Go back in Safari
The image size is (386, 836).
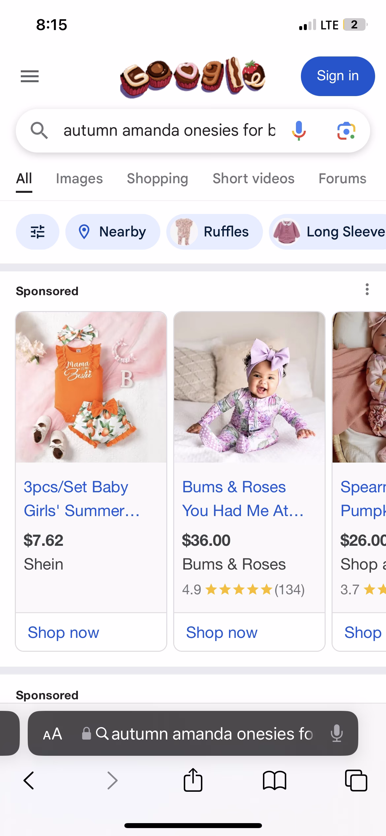29,780
